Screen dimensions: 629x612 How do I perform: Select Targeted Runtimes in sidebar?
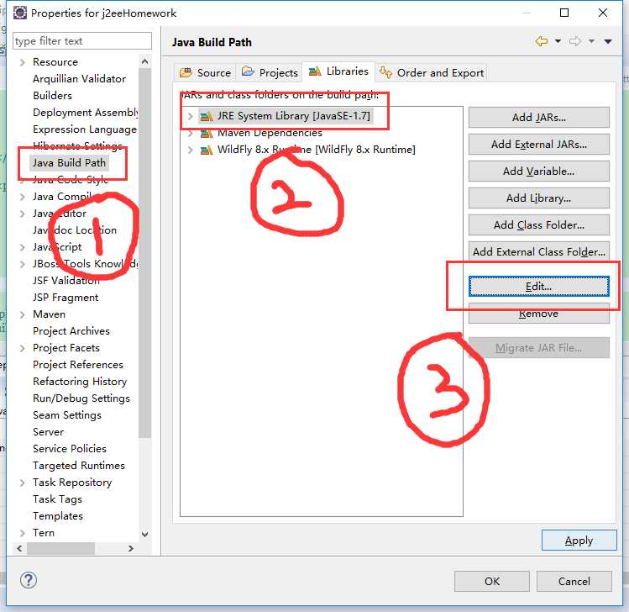click(x=79, y=466)
